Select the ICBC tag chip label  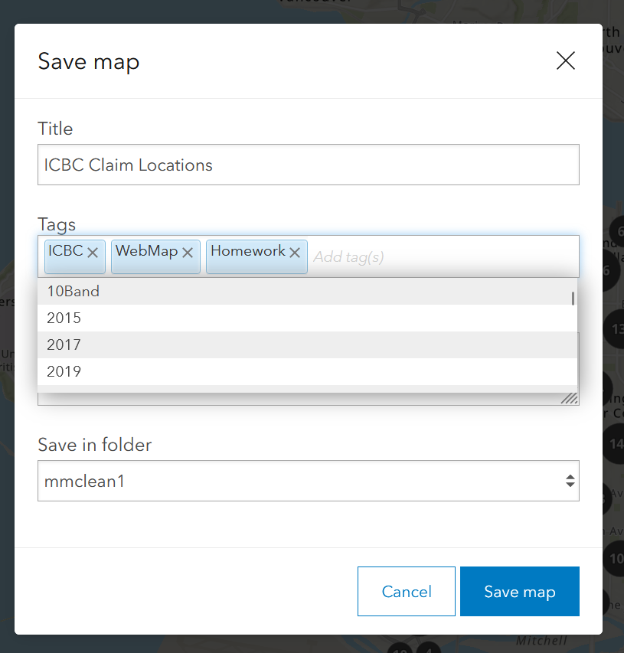point(66,250)
